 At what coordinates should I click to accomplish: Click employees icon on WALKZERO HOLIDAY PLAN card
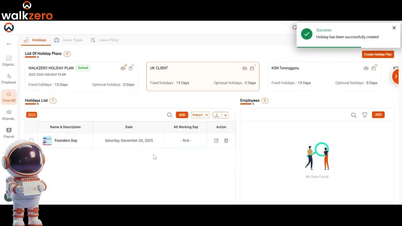pyautogui.click(x=123, y=68)
